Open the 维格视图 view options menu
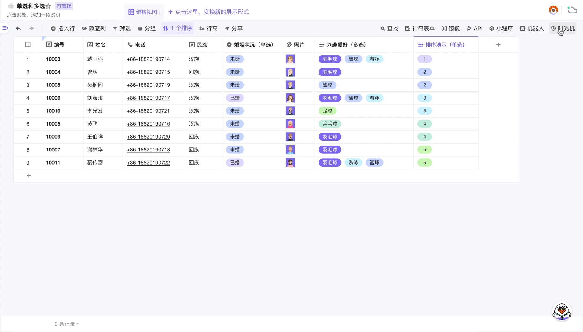 tap(159, 12)
